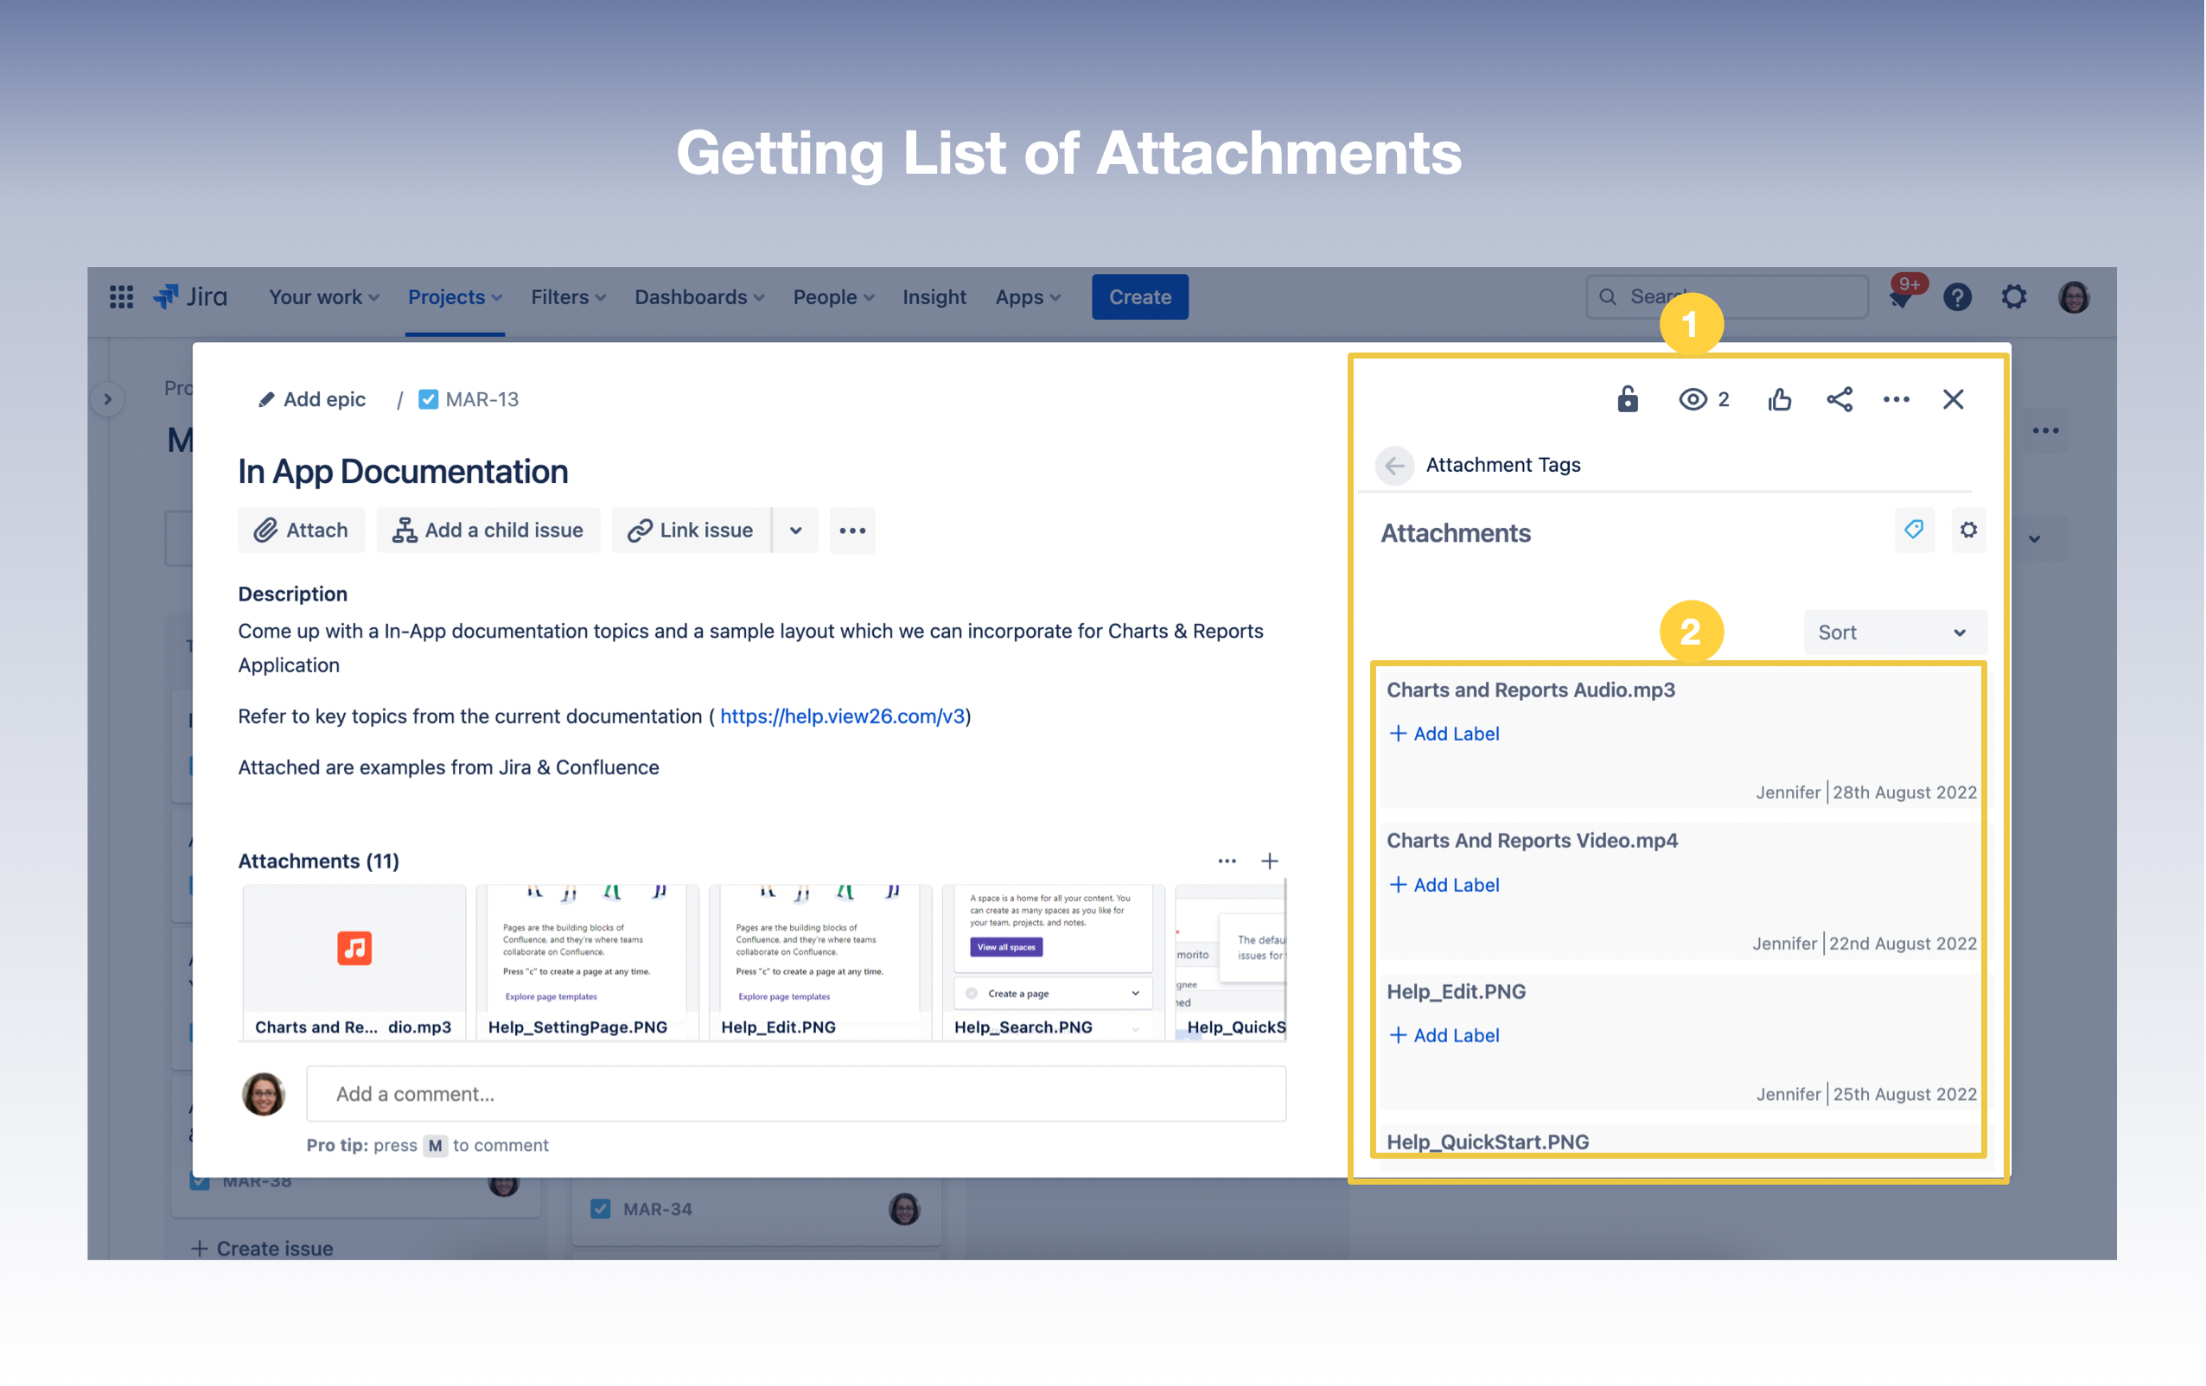
Task: Open the help.view26.com/v3 link
Action: point(842,716)
